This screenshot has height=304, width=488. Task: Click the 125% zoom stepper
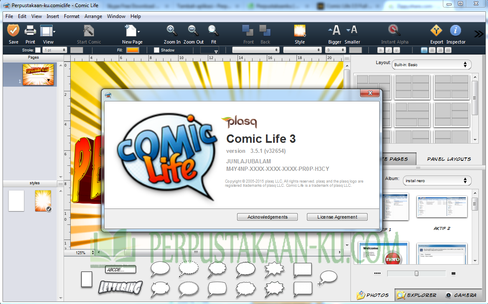pos(93,253)
